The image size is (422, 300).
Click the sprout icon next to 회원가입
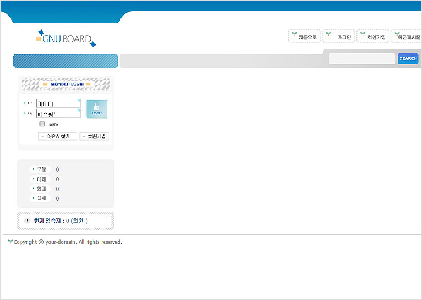[x=363, y=34]
